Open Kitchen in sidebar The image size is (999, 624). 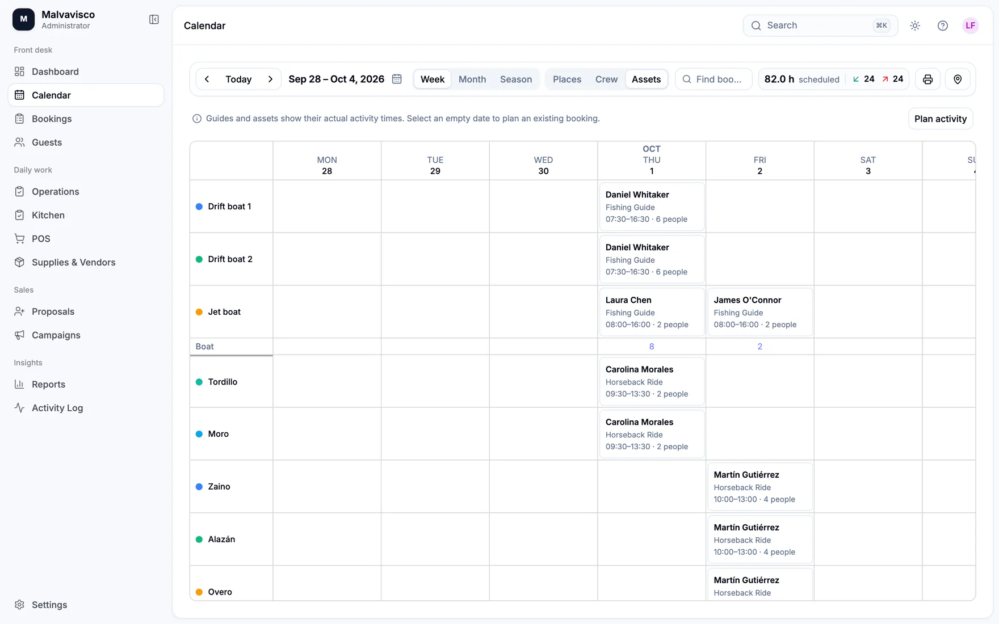coord(86,215)
